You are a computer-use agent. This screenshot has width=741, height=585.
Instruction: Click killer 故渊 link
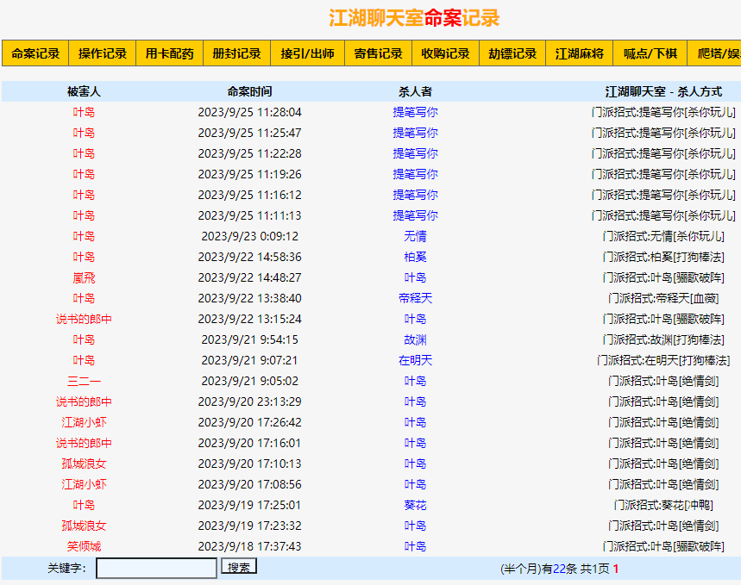(x=416, y=339)
